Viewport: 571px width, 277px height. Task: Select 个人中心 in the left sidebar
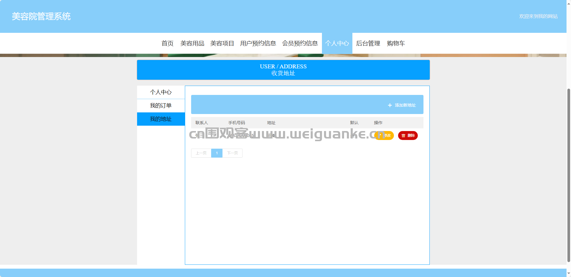(x=161, y=92)
